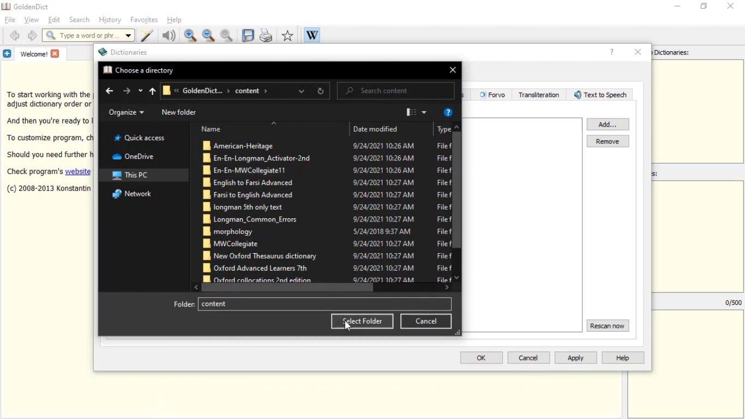The image size is (745, 419).
Task: Click the normal size zoom icon
Action: (x=227, y=35)
